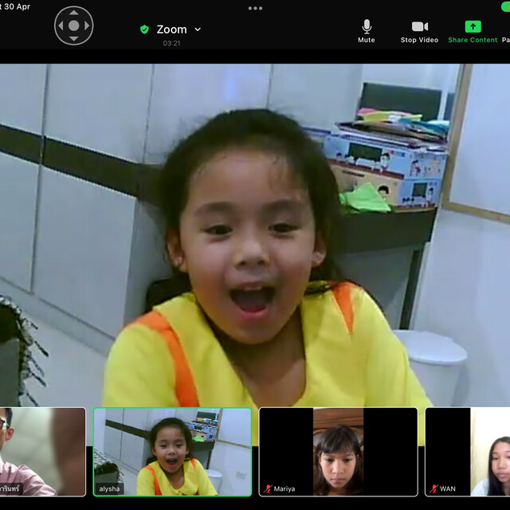The height and width of the screenshot is (510, 510).
Task: Open the Zoom meeting title
Action: click(x=171, y=29)
